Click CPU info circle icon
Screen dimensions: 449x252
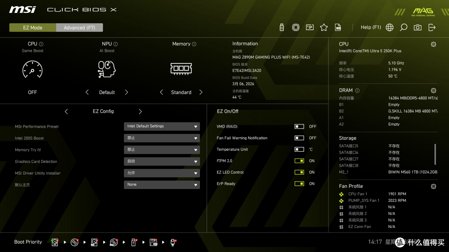tap(41, 44)
